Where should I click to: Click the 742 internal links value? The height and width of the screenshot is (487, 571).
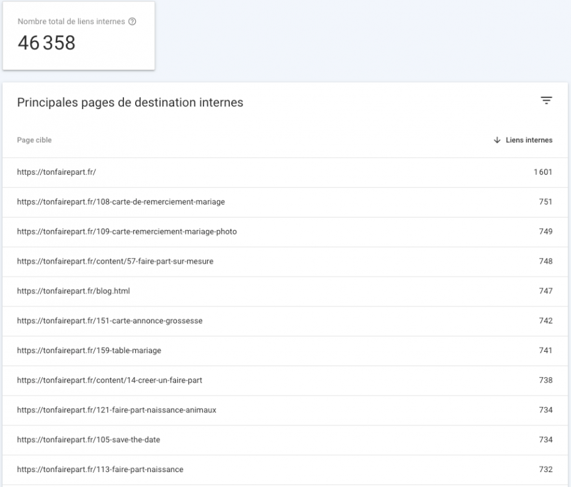tap(546, 321)
